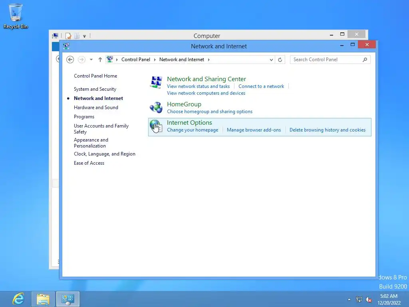This screenshot has width=409, height=307.
Task: Open the Internet Options globe icon
Action: 156,126
